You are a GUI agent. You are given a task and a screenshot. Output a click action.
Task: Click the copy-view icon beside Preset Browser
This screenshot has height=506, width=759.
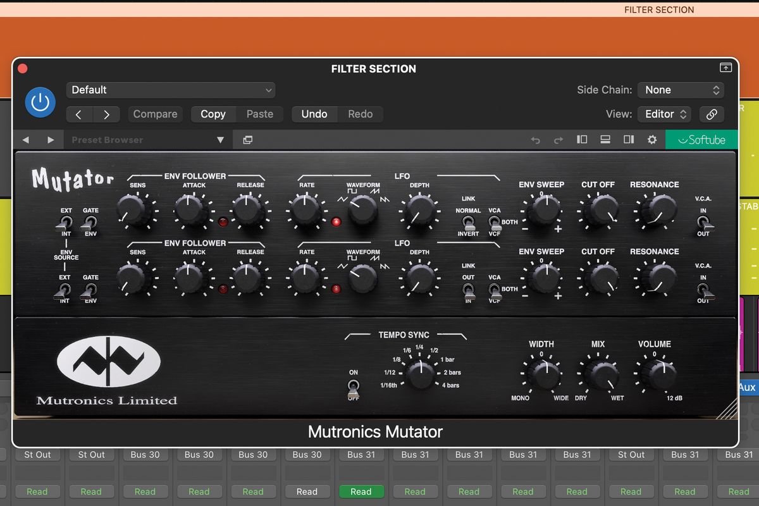point(247,139)
